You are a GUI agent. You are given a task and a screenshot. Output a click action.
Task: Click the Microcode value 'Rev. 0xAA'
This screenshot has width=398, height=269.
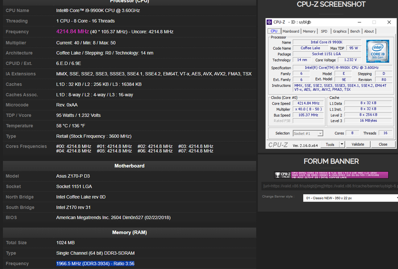(x=67, y=105)
